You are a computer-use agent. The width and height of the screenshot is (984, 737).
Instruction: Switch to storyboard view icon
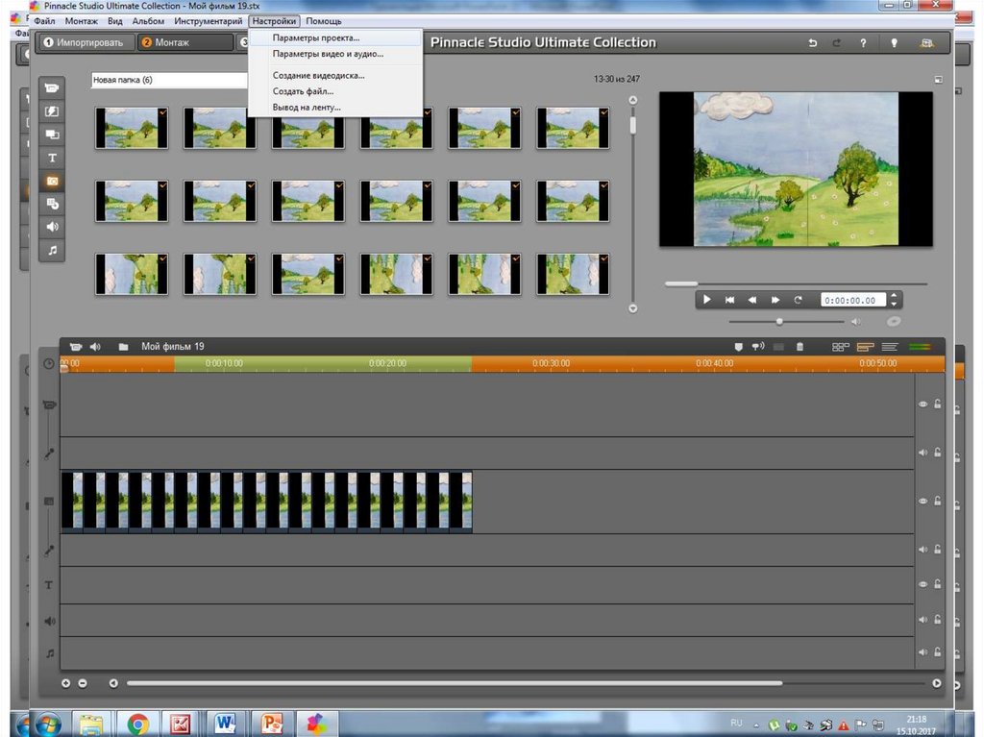841,347
